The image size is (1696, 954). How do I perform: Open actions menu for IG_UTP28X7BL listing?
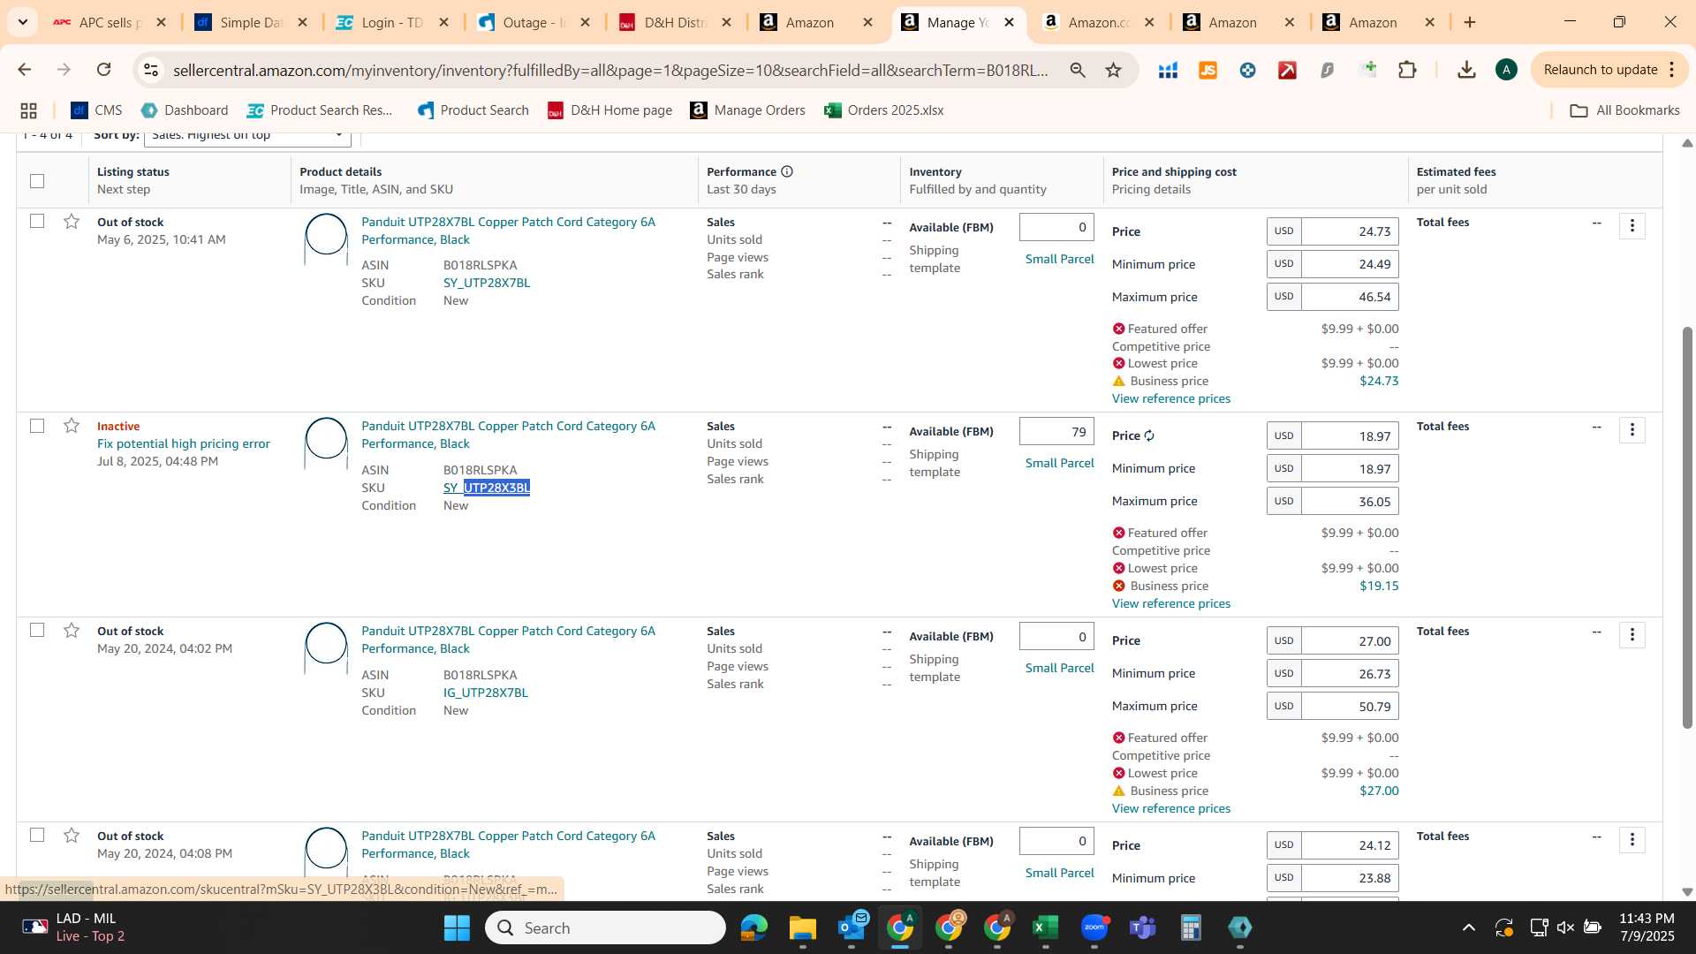click(x=1632, y=635)
